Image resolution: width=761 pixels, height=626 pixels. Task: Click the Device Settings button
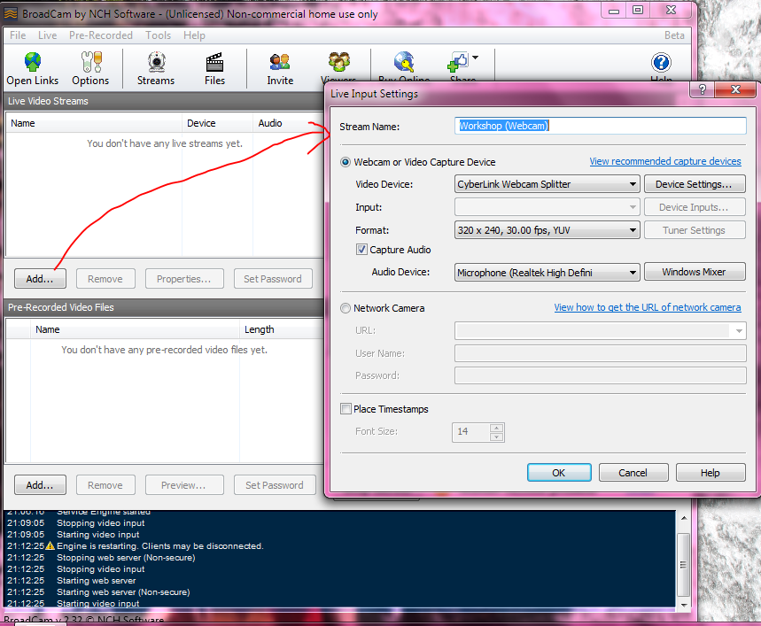click(x=695, y=183)
